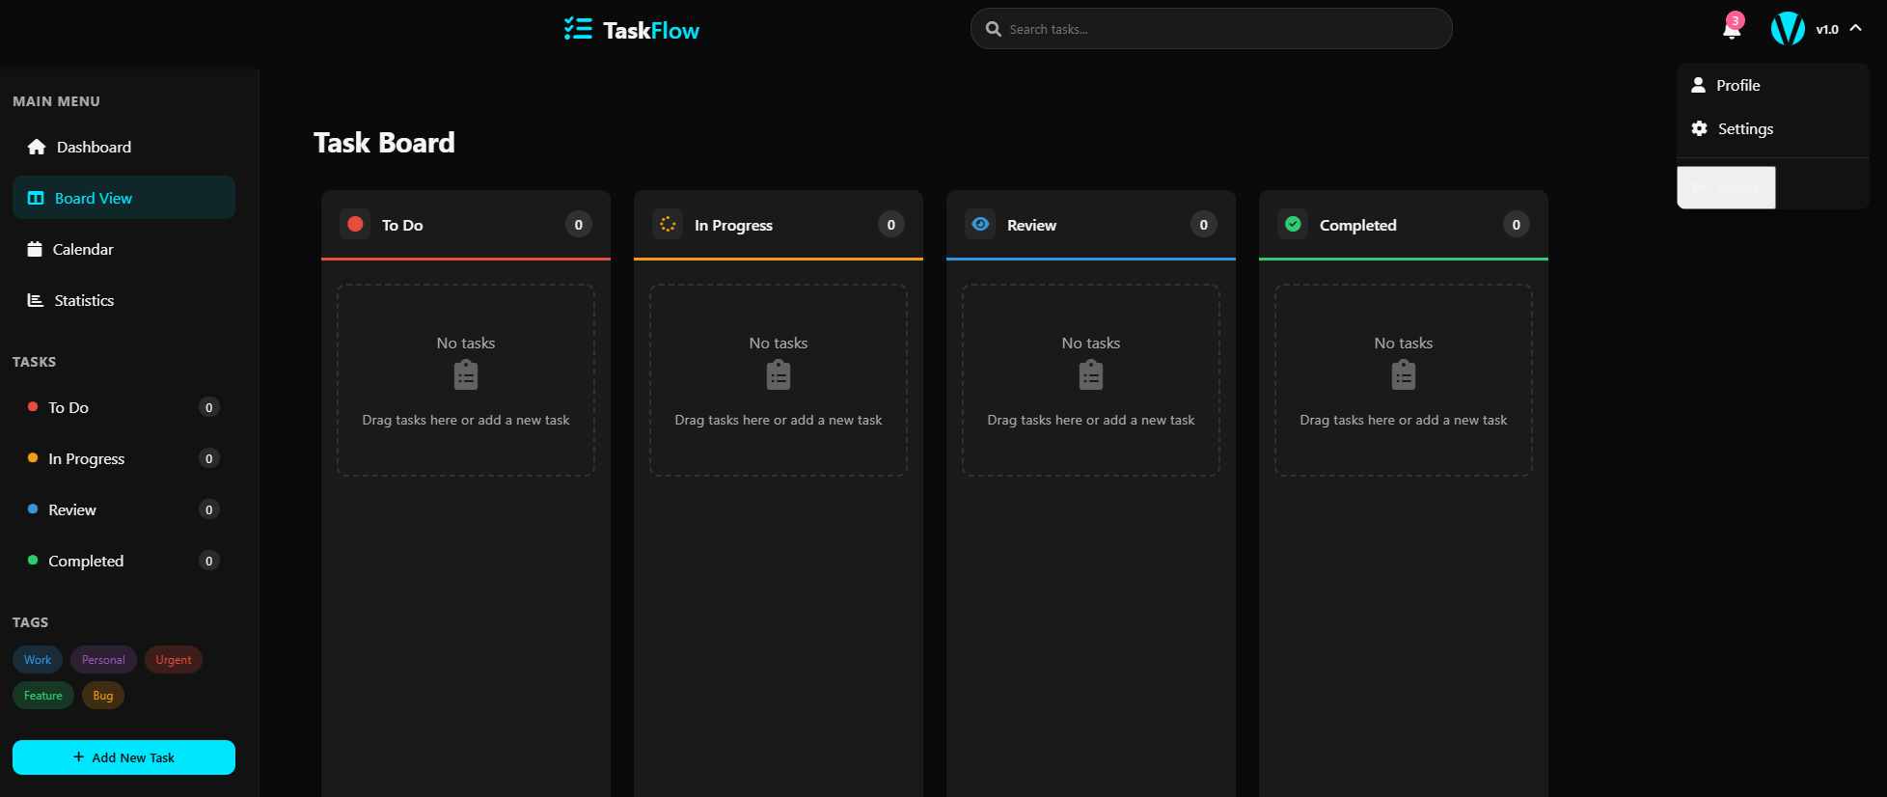Select Board View in sidebar
The height and width of the screenshot is (797, 1887).
pyautogui.click(x=123, y=198)
